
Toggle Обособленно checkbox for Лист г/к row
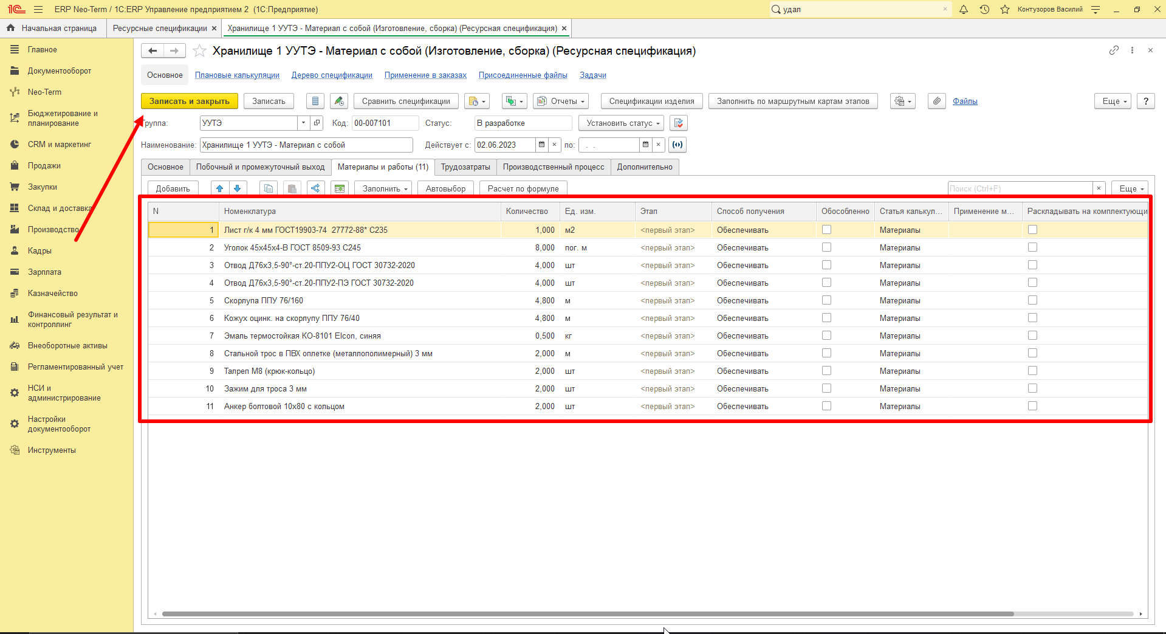tap(826, 230)
